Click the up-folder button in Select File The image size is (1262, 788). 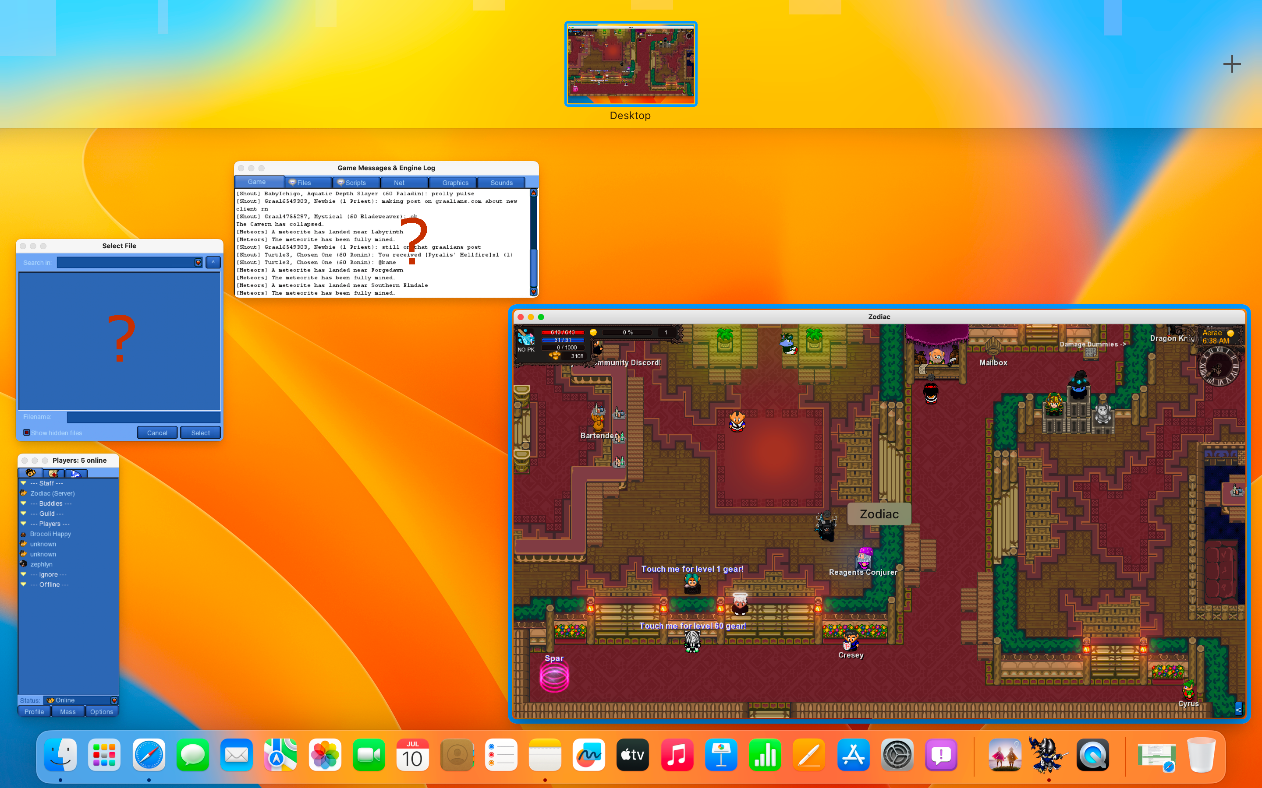213,262
